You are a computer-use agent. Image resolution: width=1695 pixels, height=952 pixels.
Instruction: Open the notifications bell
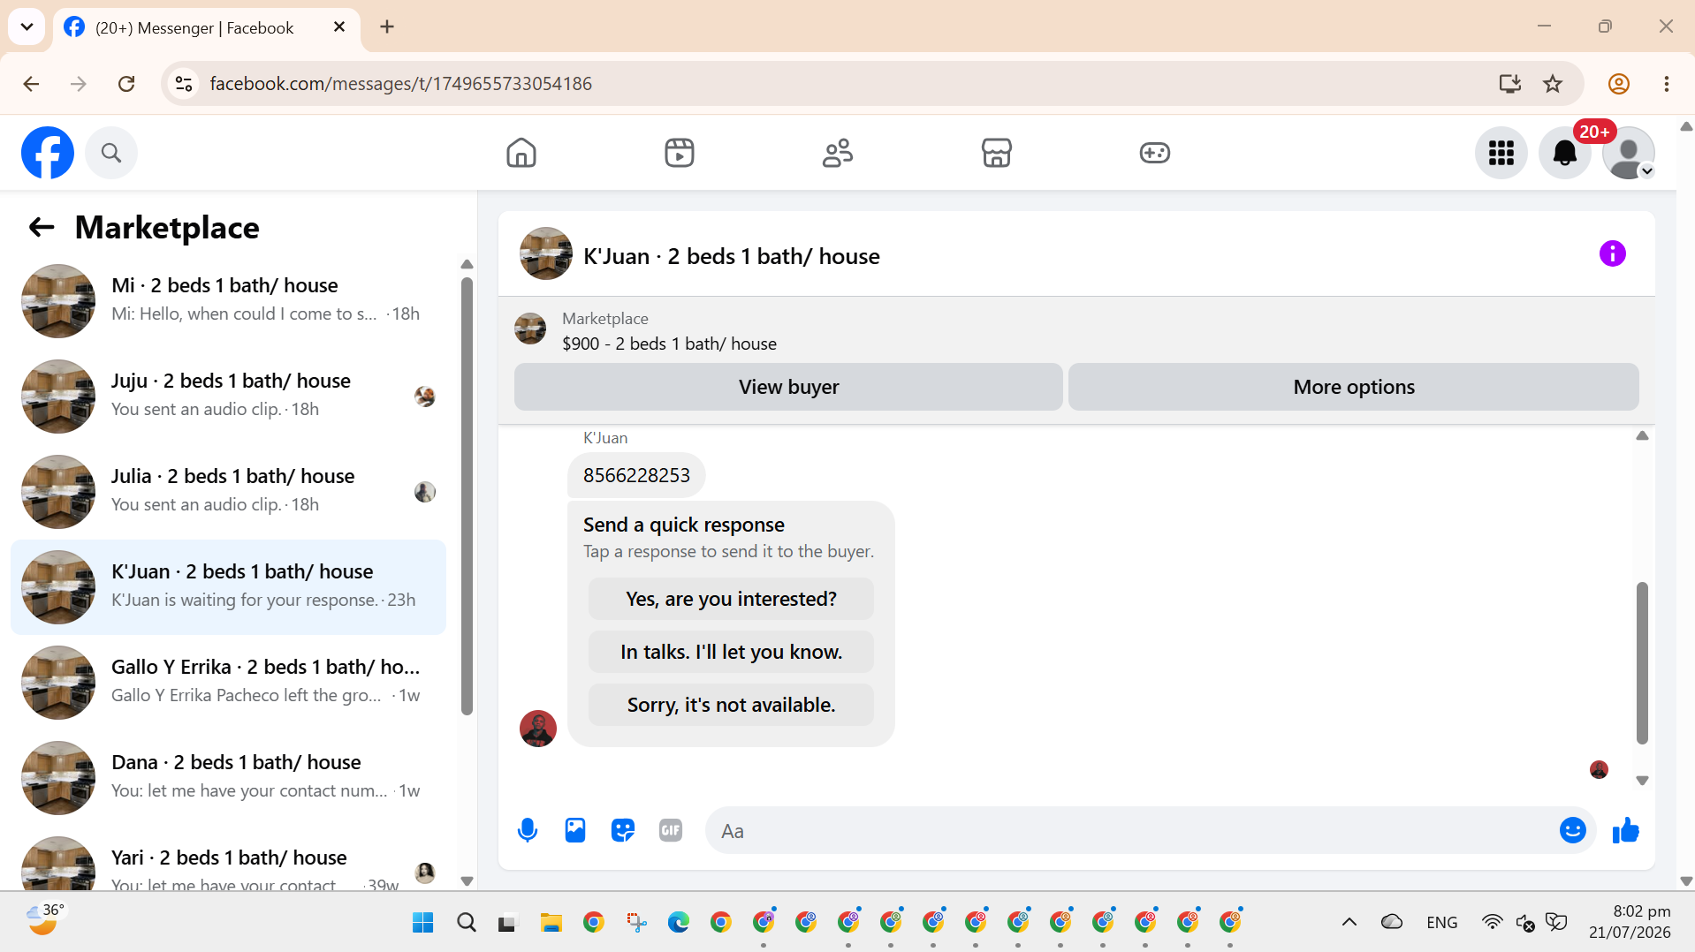pos(1565,153)
